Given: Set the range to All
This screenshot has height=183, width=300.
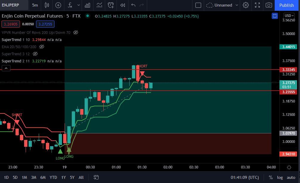Looking at the screenshot, I should [81, 177].
